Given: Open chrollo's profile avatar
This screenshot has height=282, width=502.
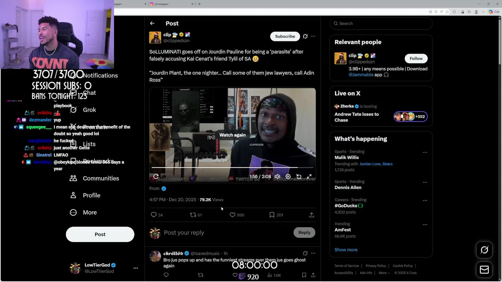Looking at the screenshot, I should (x=155, y=257).
